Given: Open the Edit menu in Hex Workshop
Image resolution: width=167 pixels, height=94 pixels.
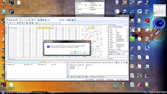Looking at the screenshot, I should coord(12,18).
